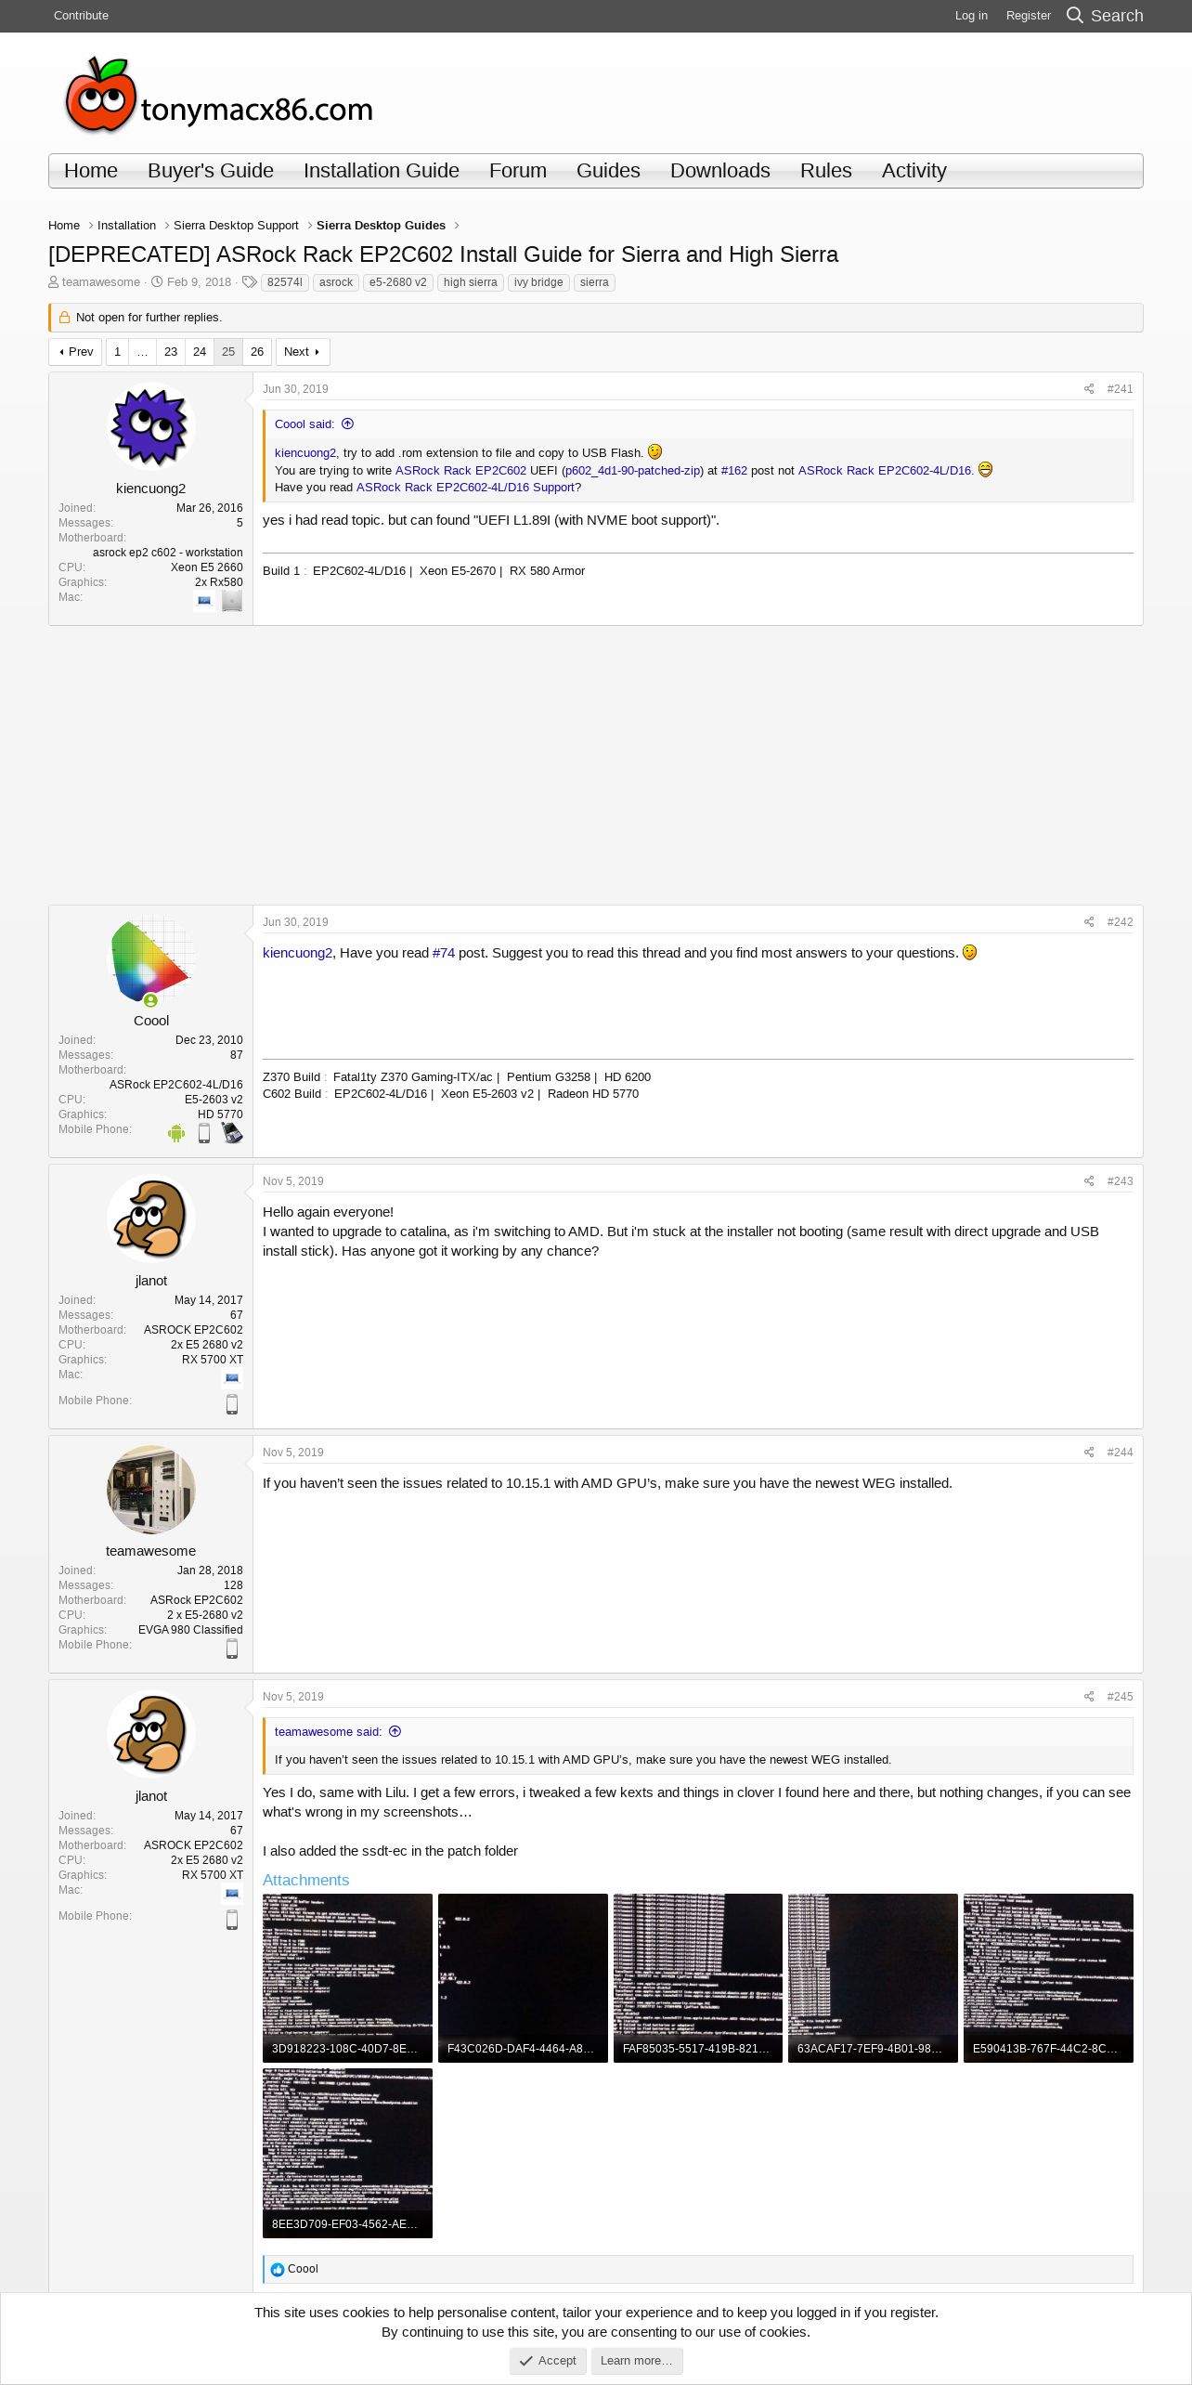This screenshot has width=1192, height=2385.
Task: Go to previous page with Prev
Action: [x=75, y=352]
